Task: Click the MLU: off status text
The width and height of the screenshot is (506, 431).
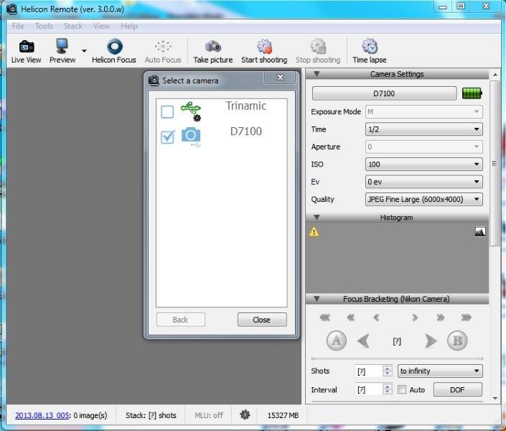Action: click(x=208, y=415)
